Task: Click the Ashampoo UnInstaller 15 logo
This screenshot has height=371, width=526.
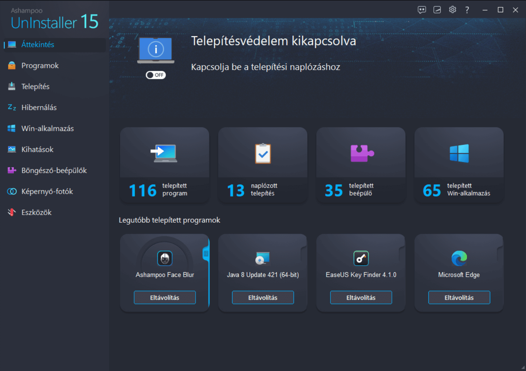Action: [55, 19]
